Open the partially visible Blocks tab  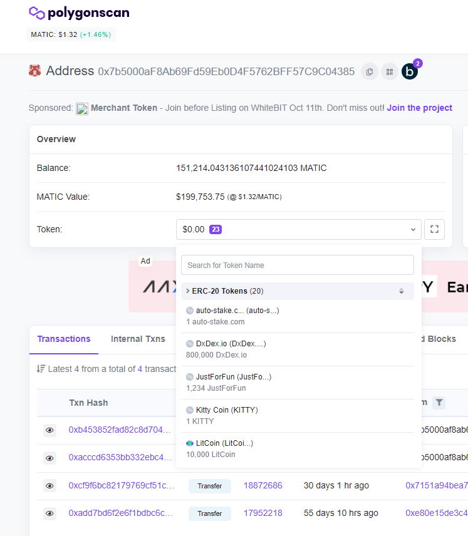pyautogui.click(x=439, y=339)
